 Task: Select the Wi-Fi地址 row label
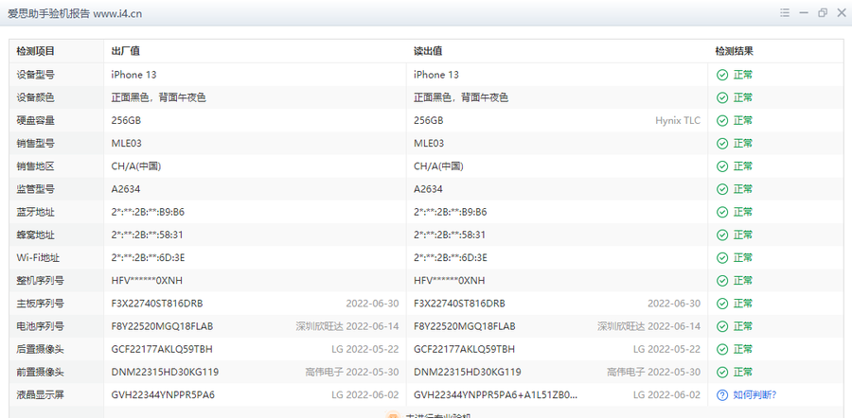coord(38,258)
